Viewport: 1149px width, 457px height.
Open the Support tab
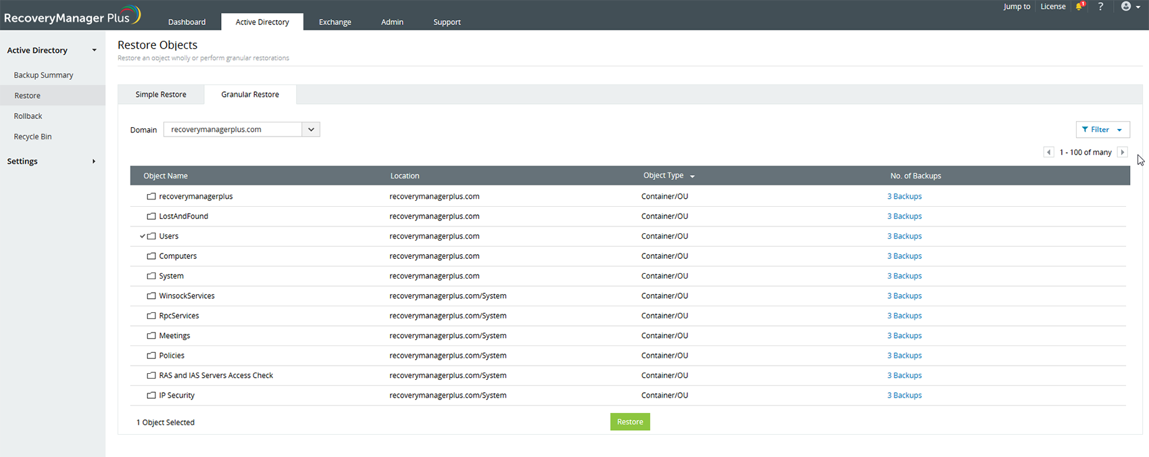pos(447,22)
